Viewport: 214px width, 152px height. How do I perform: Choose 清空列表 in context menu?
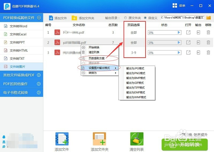(x=100, y=52)
